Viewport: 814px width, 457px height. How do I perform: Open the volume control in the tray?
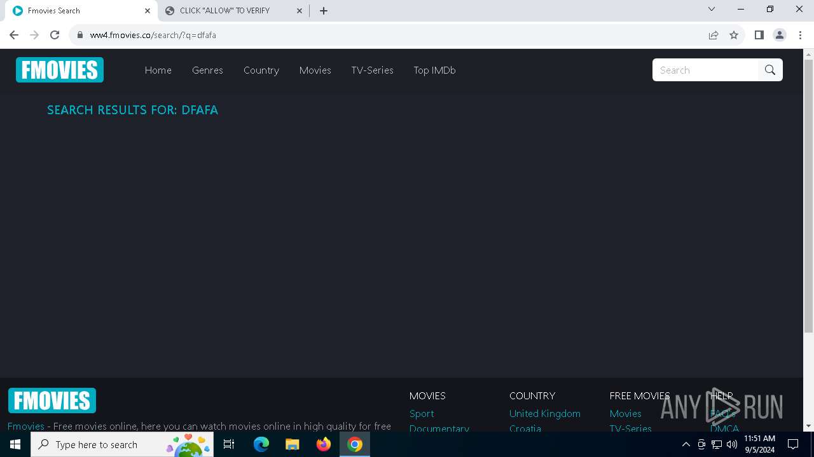pyautogui.click(x=731, y=444)
